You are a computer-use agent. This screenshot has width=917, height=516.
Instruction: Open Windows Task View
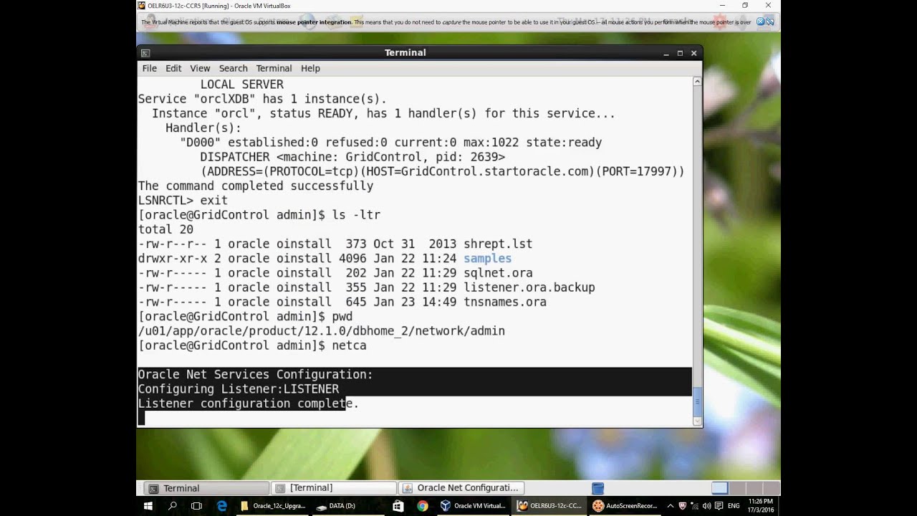click(197, 505)
